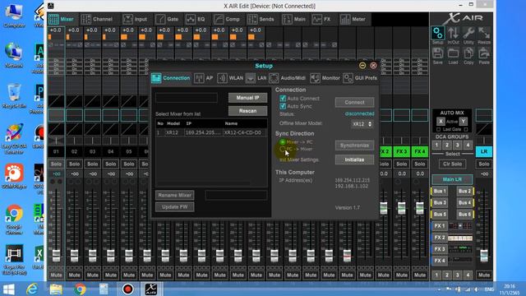Viewport: 526px width, 296px height.
Task: Open the Windows Start button
Action: pos(9,289)
